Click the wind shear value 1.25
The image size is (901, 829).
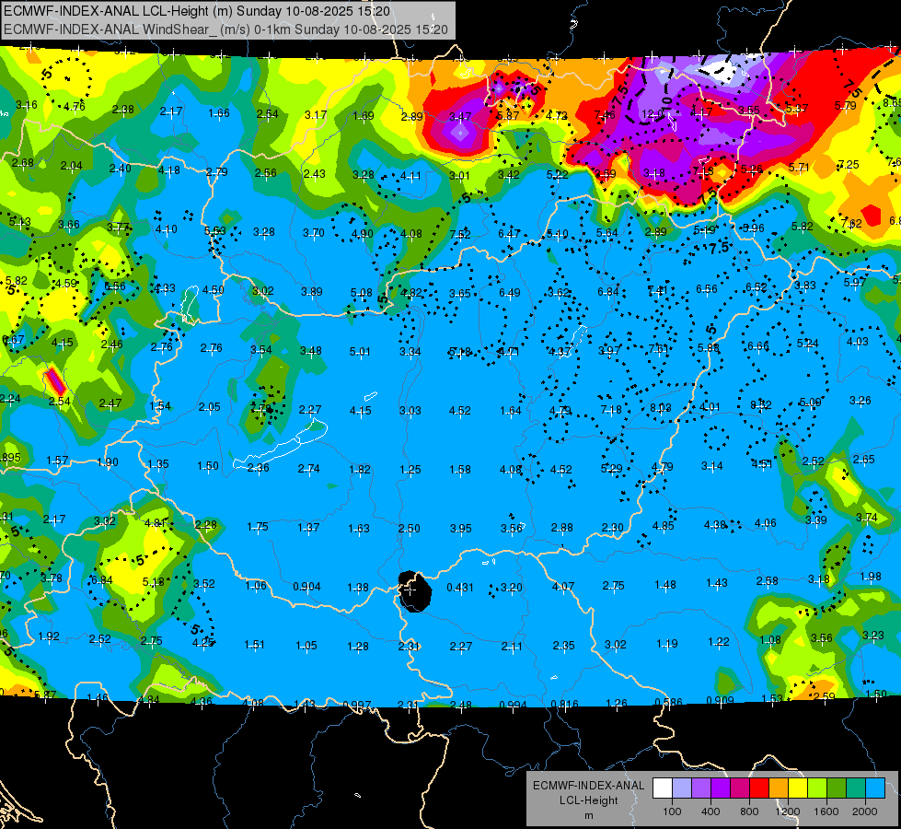(410, 470)
